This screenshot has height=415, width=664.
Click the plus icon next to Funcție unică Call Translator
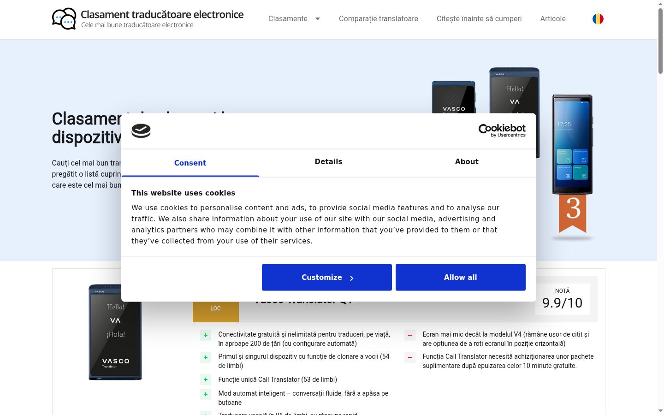click(206, 379)
